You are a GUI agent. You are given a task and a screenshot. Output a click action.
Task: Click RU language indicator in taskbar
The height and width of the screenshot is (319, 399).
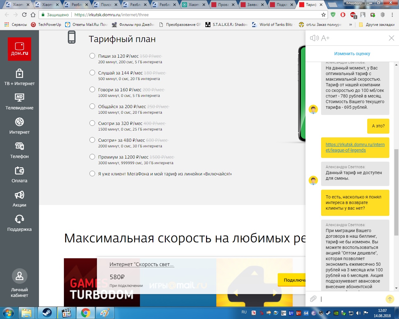[x=244, y=312]
